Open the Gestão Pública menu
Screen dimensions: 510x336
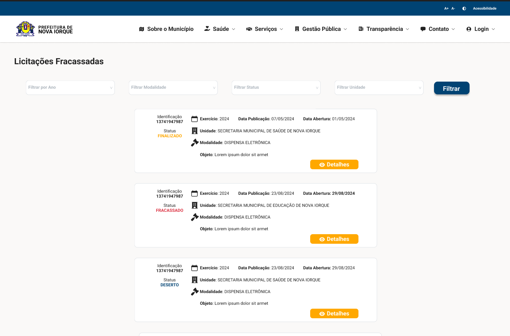[322, 29]
